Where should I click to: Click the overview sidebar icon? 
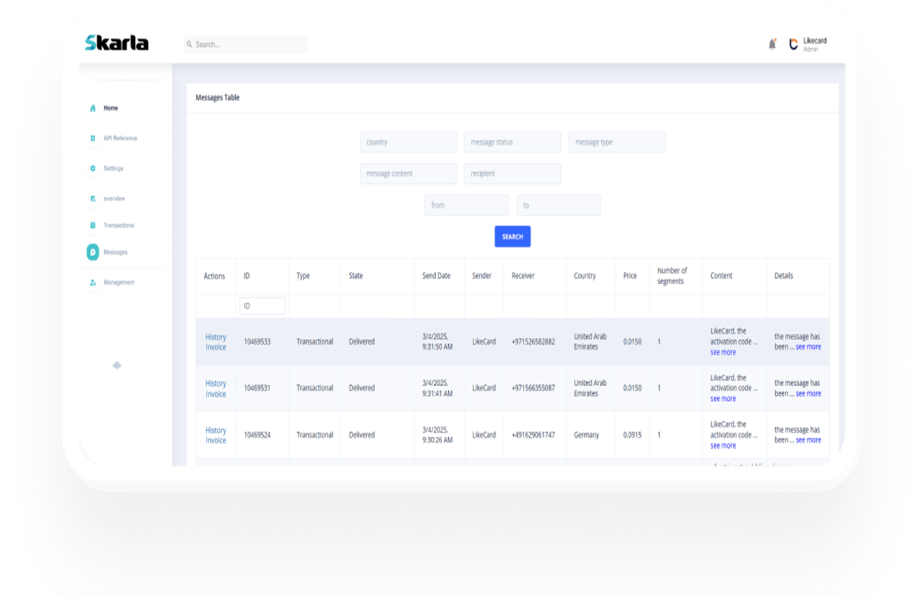coord(92,199)
